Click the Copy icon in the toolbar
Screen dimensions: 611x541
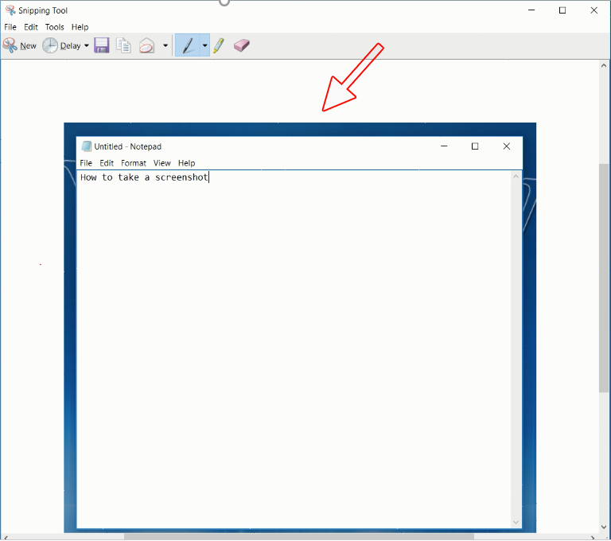pyautogui.click(x=123, y=45)
